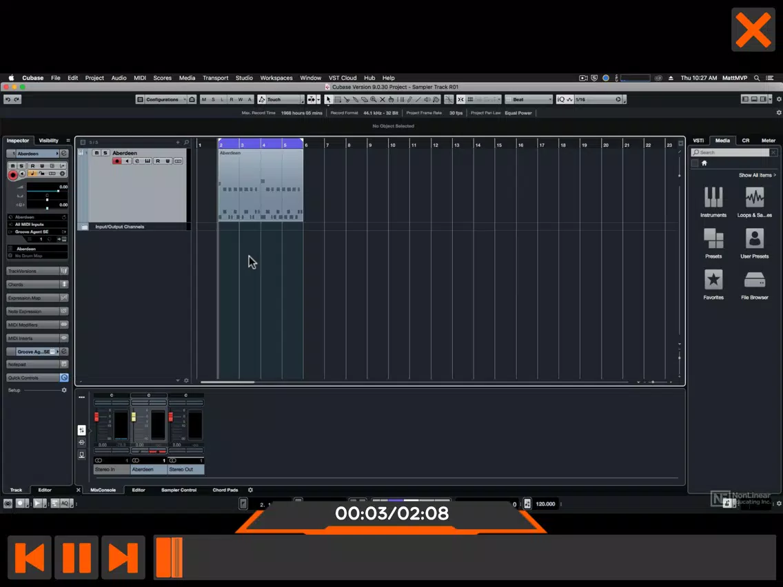
Task: Open the MIDI menu
Action: [140, 78]
